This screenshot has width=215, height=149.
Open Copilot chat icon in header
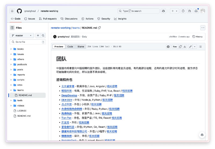[163, 11]
